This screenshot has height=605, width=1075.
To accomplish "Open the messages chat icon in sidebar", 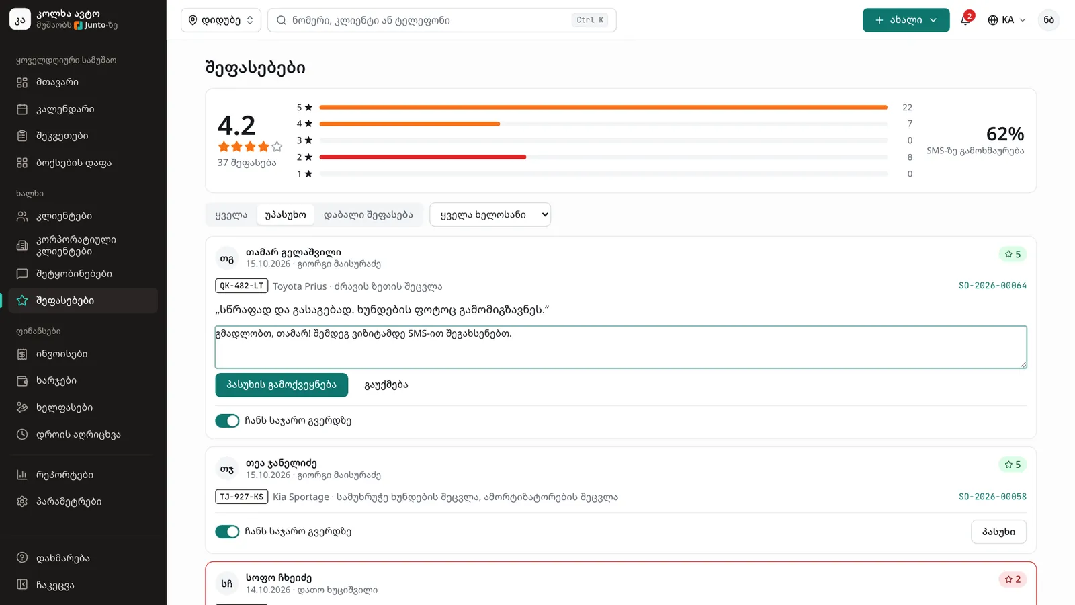I will pos(22,274).
